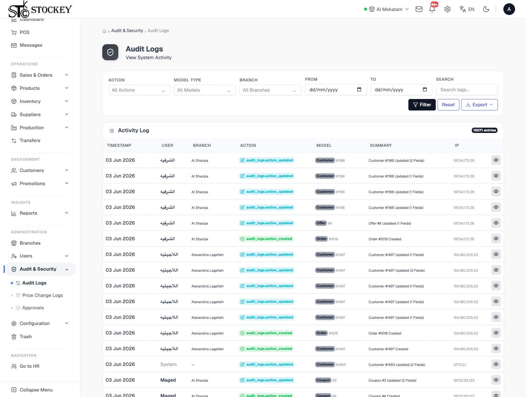Viewport: 526px width, 397px height.
Task: Expand Promotions sidebar section
Action: 40,183
